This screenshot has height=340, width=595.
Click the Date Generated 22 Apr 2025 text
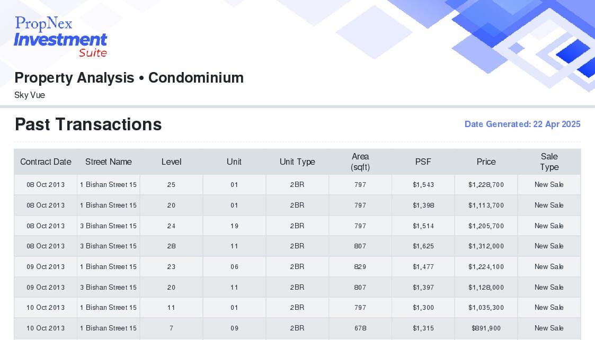[522, 124]
